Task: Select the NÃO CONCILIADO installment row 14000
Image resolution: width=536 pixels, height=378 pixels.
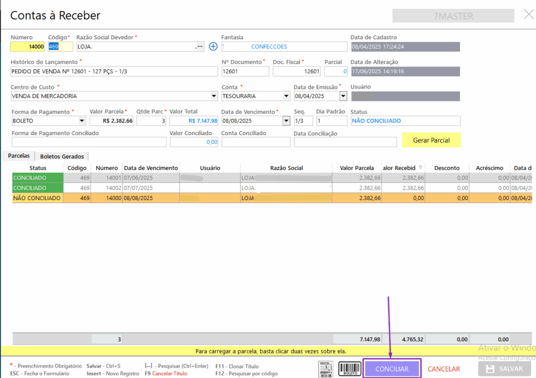Action: 209,198
